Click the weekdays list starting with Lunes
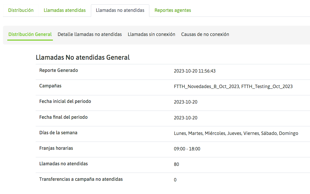The image size is (310, 194). [236, 133]
